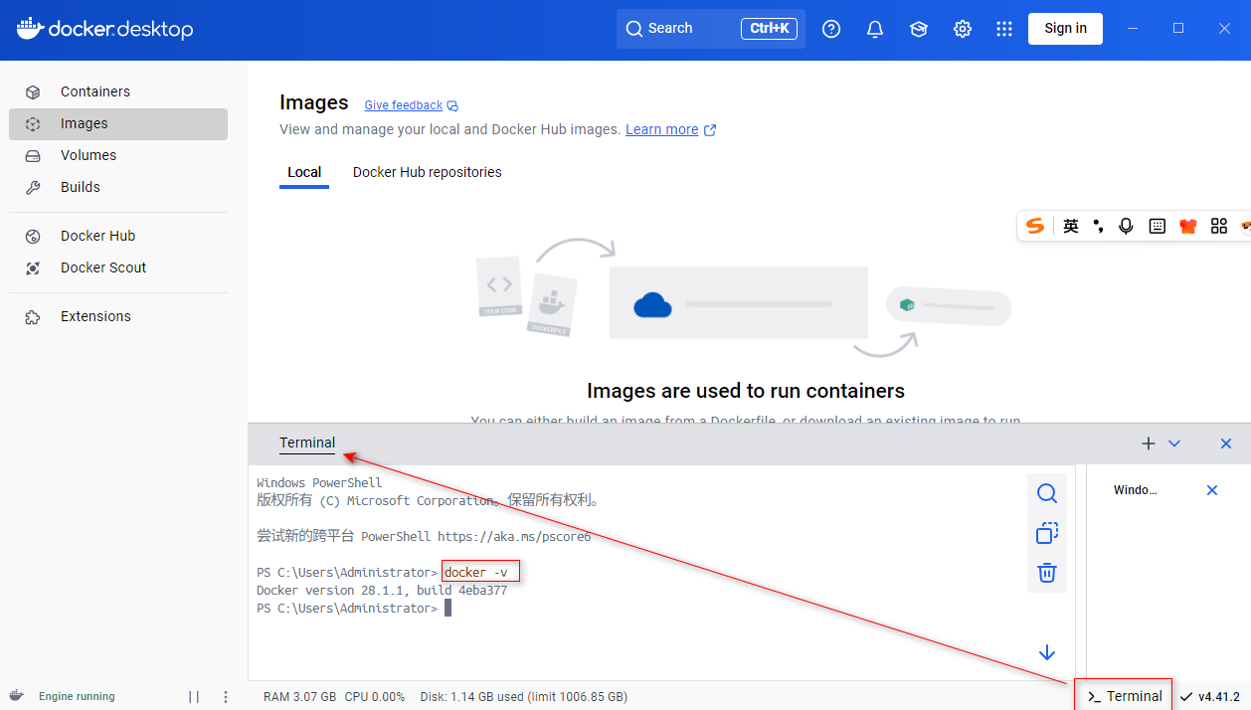
Task: Click the Docker Desktop logo
Action: pos(104,29)
